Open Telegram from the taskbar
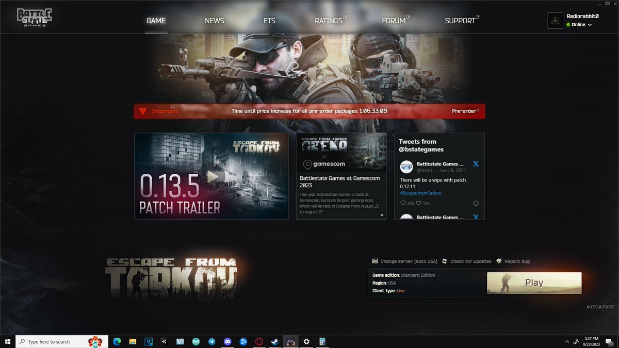This screenshot has height=348, width=619. point(211,341)
